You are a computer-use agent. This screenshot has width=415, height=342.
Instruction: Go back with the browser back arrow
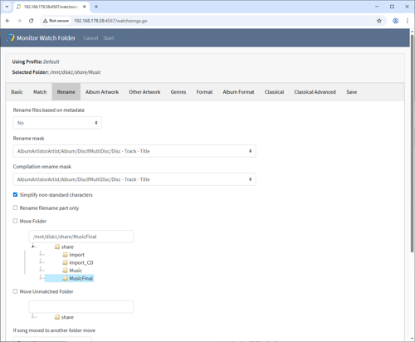(x=7, y=21)
